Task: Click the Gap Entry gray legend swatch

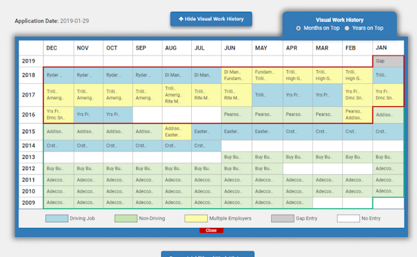Action: pos(283,219)
